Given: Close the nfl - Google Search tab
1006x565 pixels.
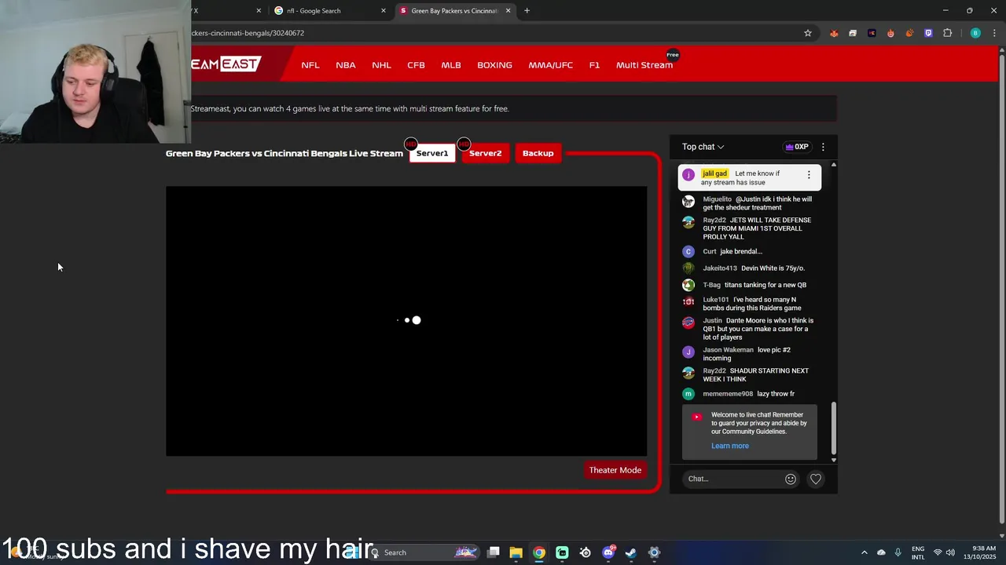Looking at the screenshot, I should point(384,10).
